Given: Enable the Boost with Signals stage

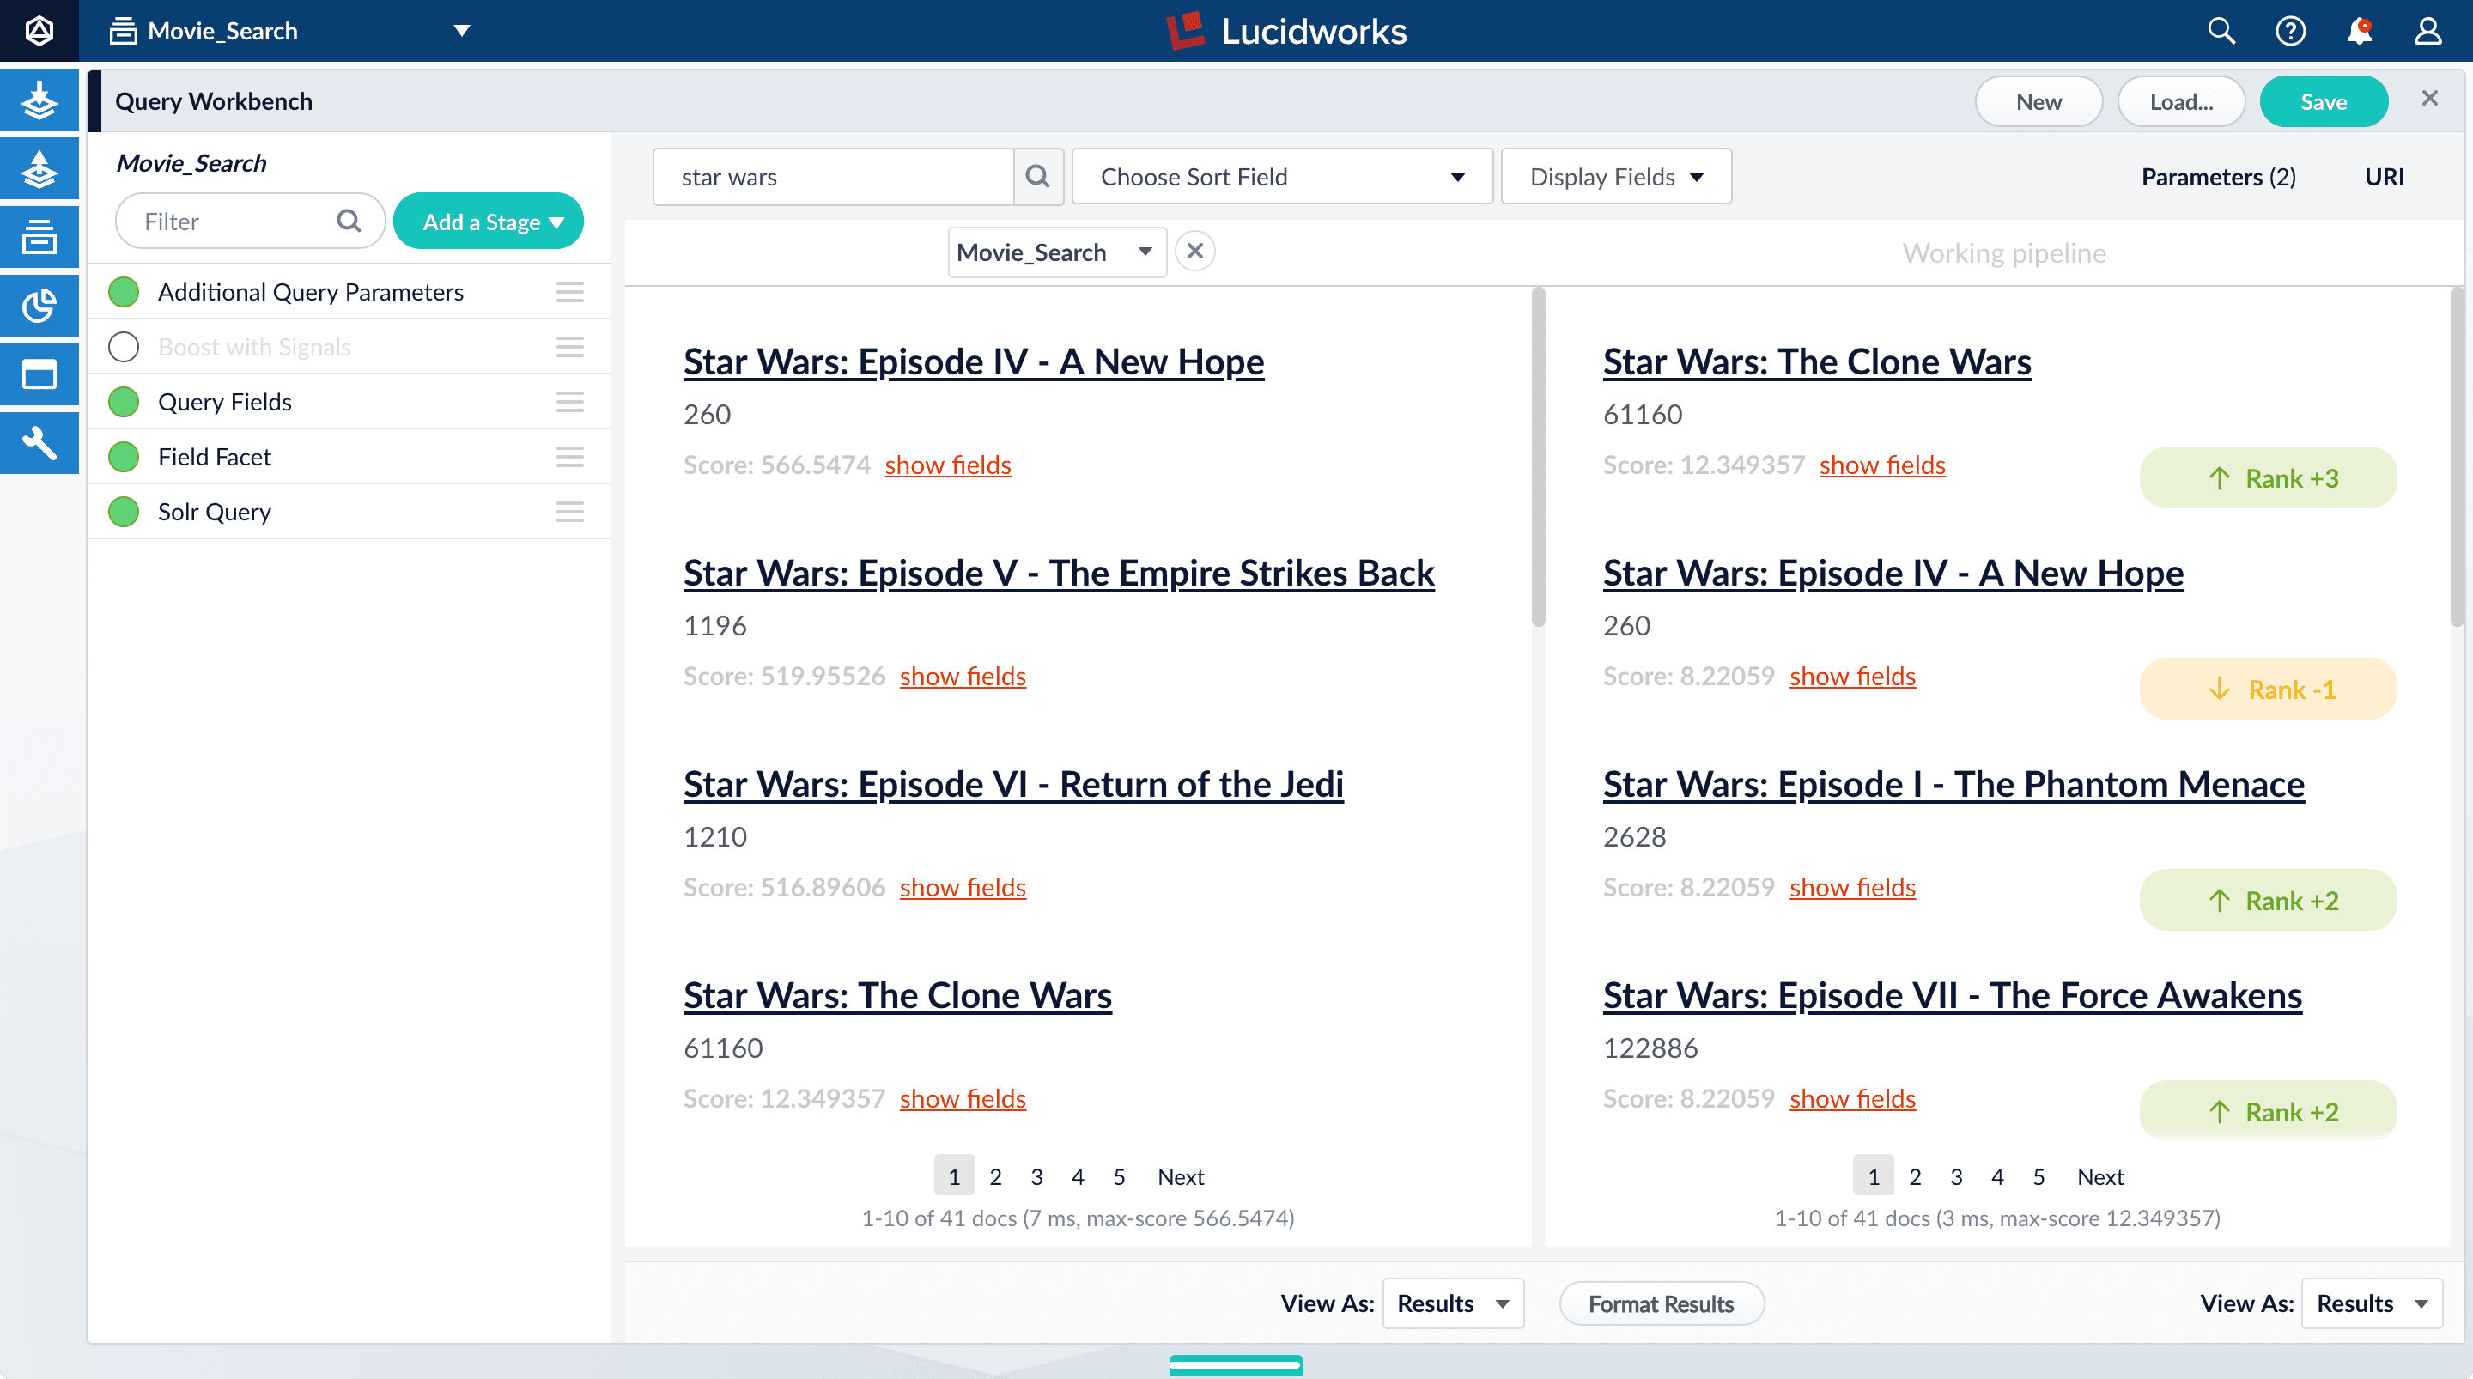Looking at the screenshot, I should click(124, 347).
